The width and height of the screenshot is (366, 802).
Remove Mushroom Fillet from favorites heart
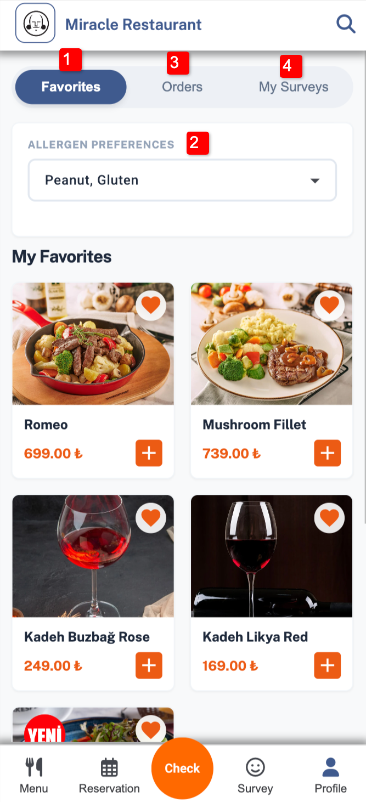(x=329, y=305)
